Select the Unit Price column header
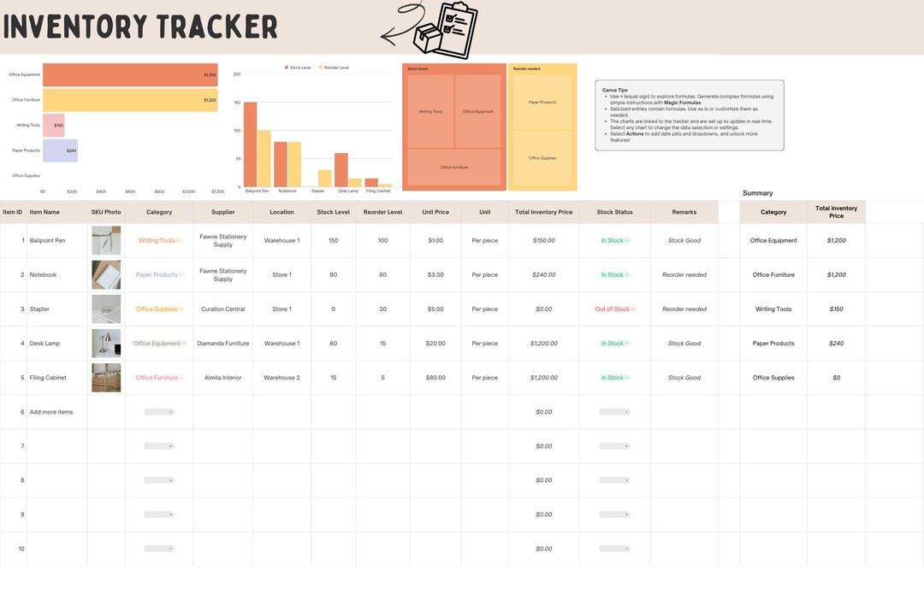Screen dimensions: 924x600 click(x=435, y=212)
